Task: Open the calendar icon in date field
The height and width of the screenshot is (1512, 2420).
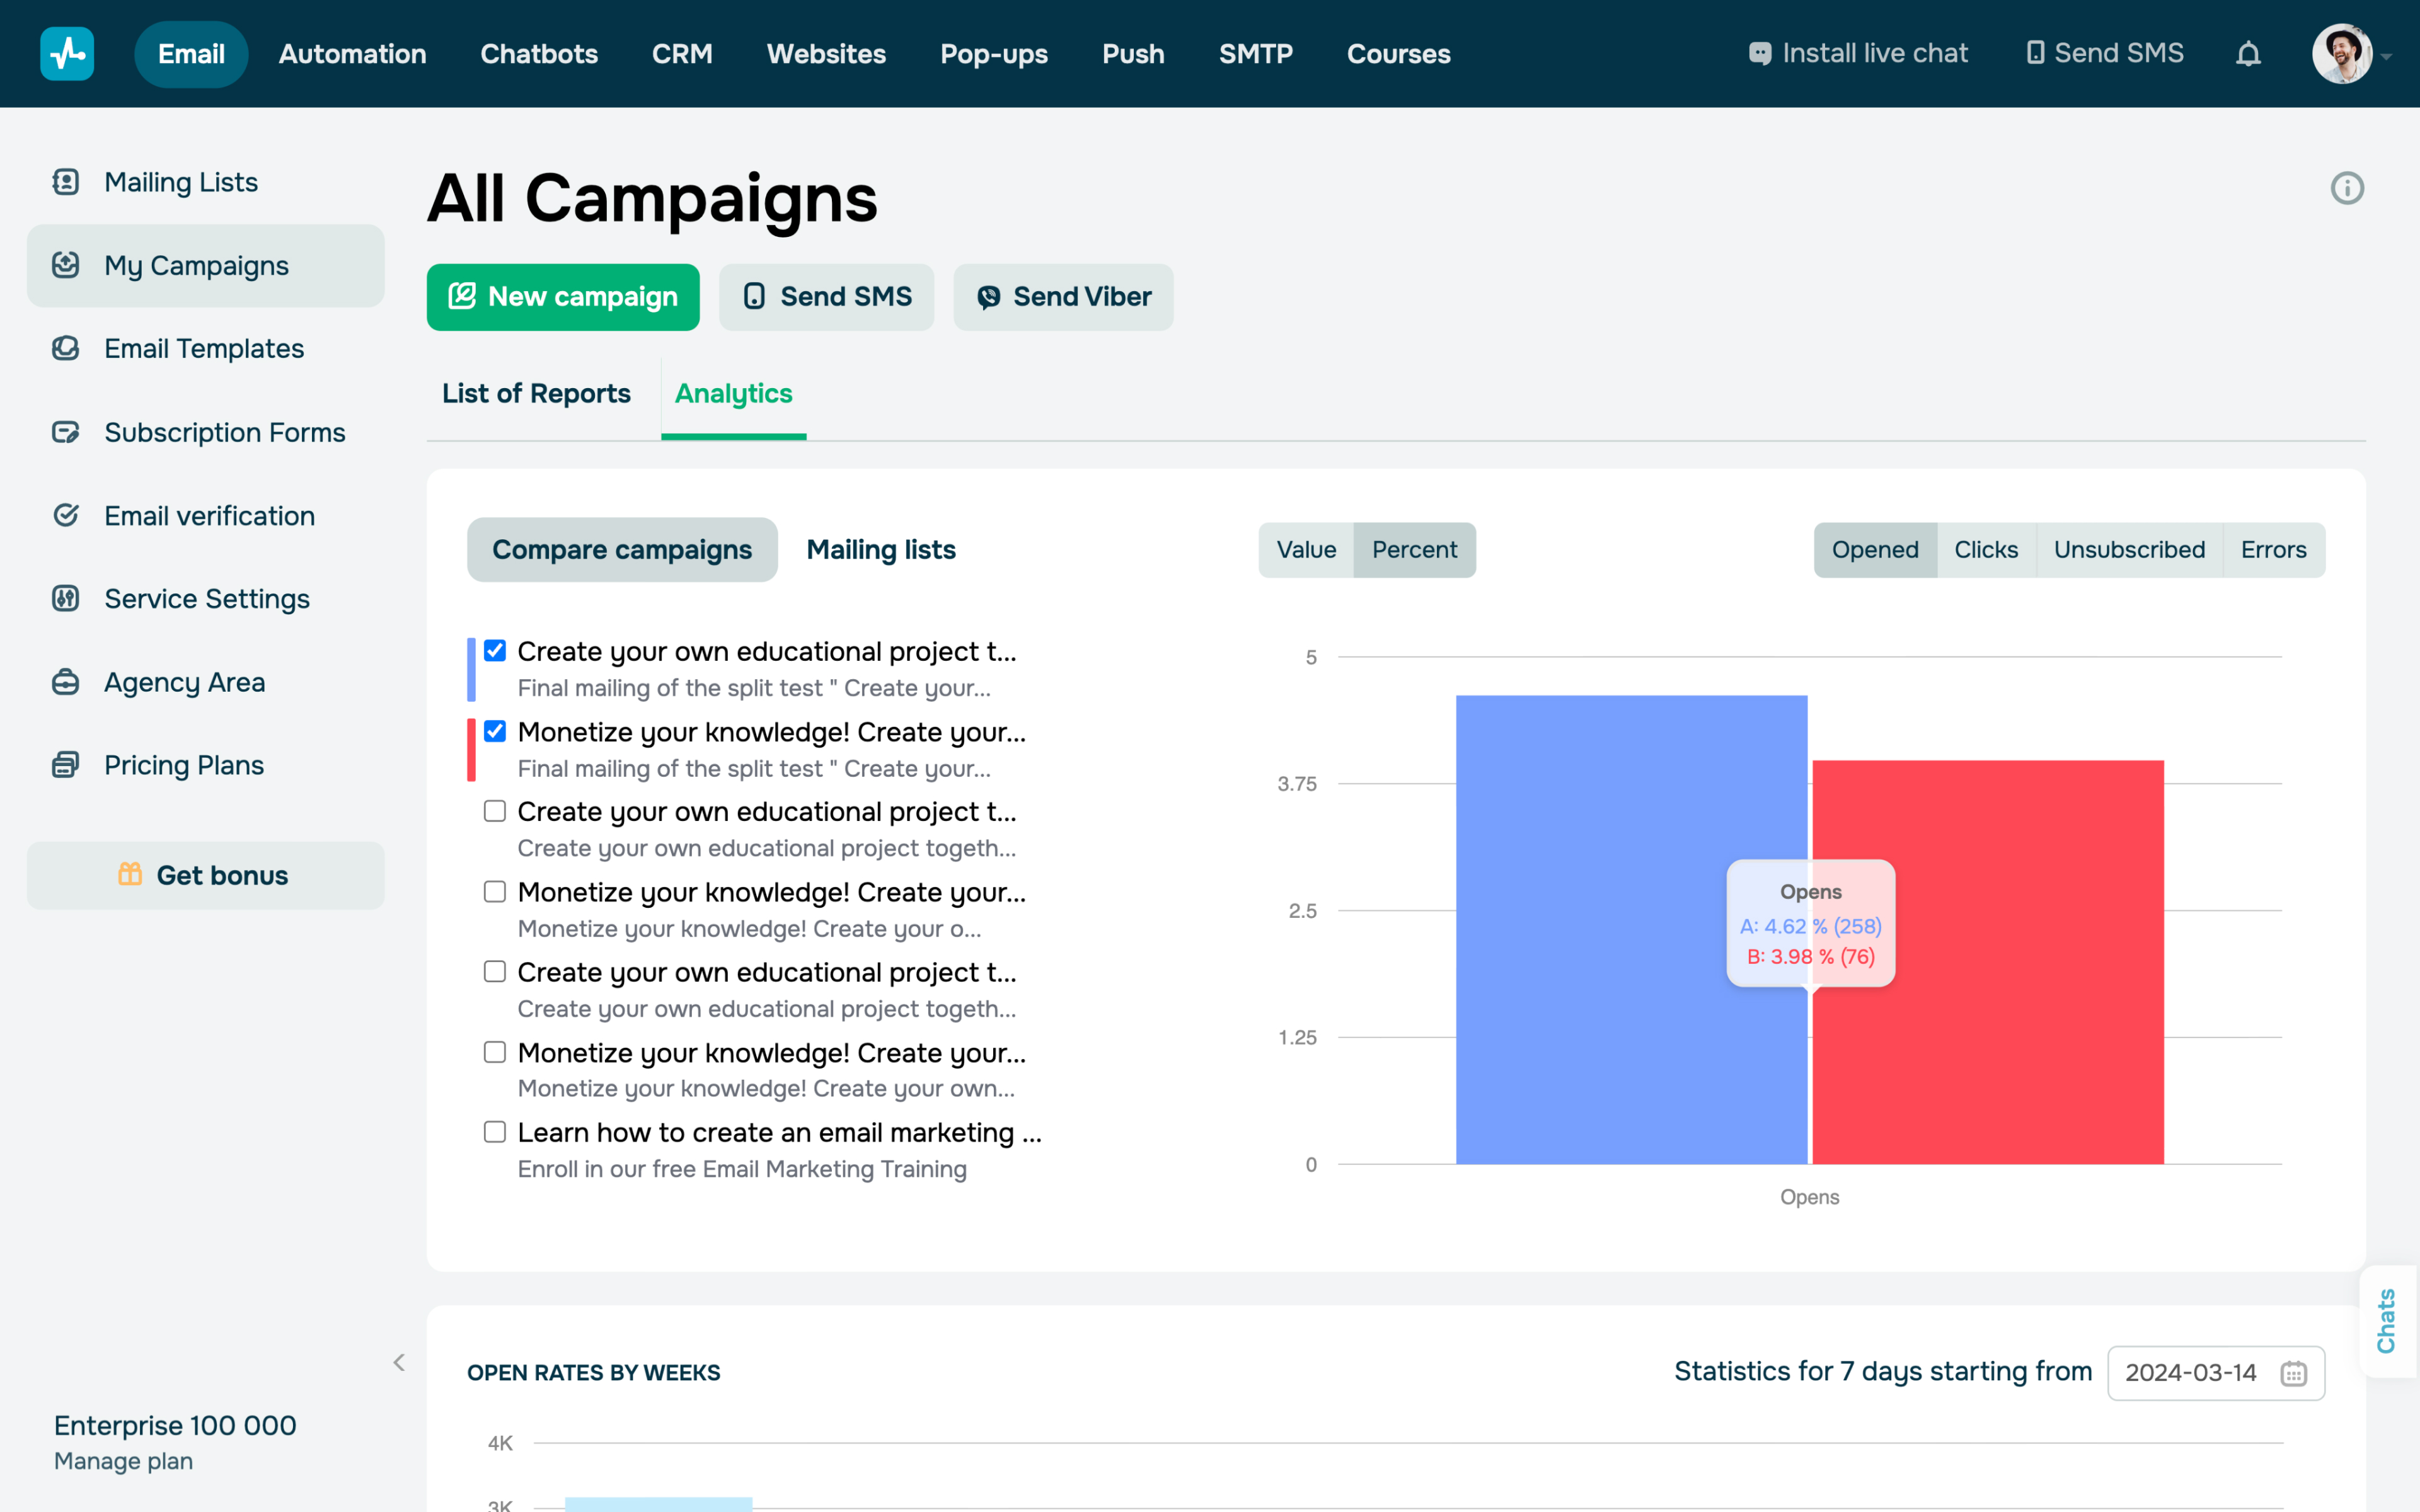Action: coord(2293,1373)
